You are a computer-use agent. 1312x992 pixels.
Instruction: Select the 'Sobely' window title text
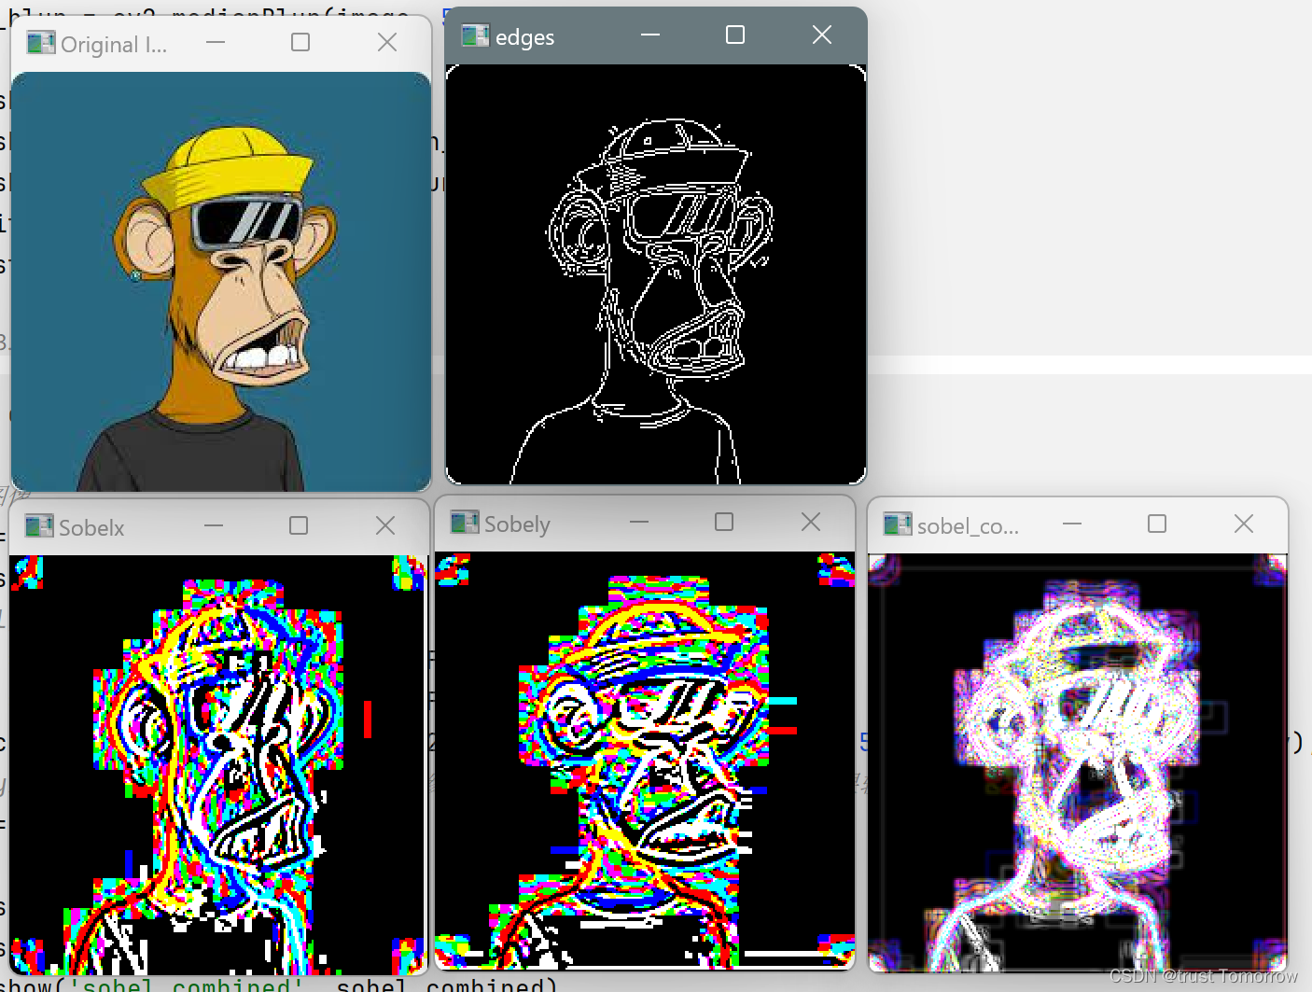point(517,524)
